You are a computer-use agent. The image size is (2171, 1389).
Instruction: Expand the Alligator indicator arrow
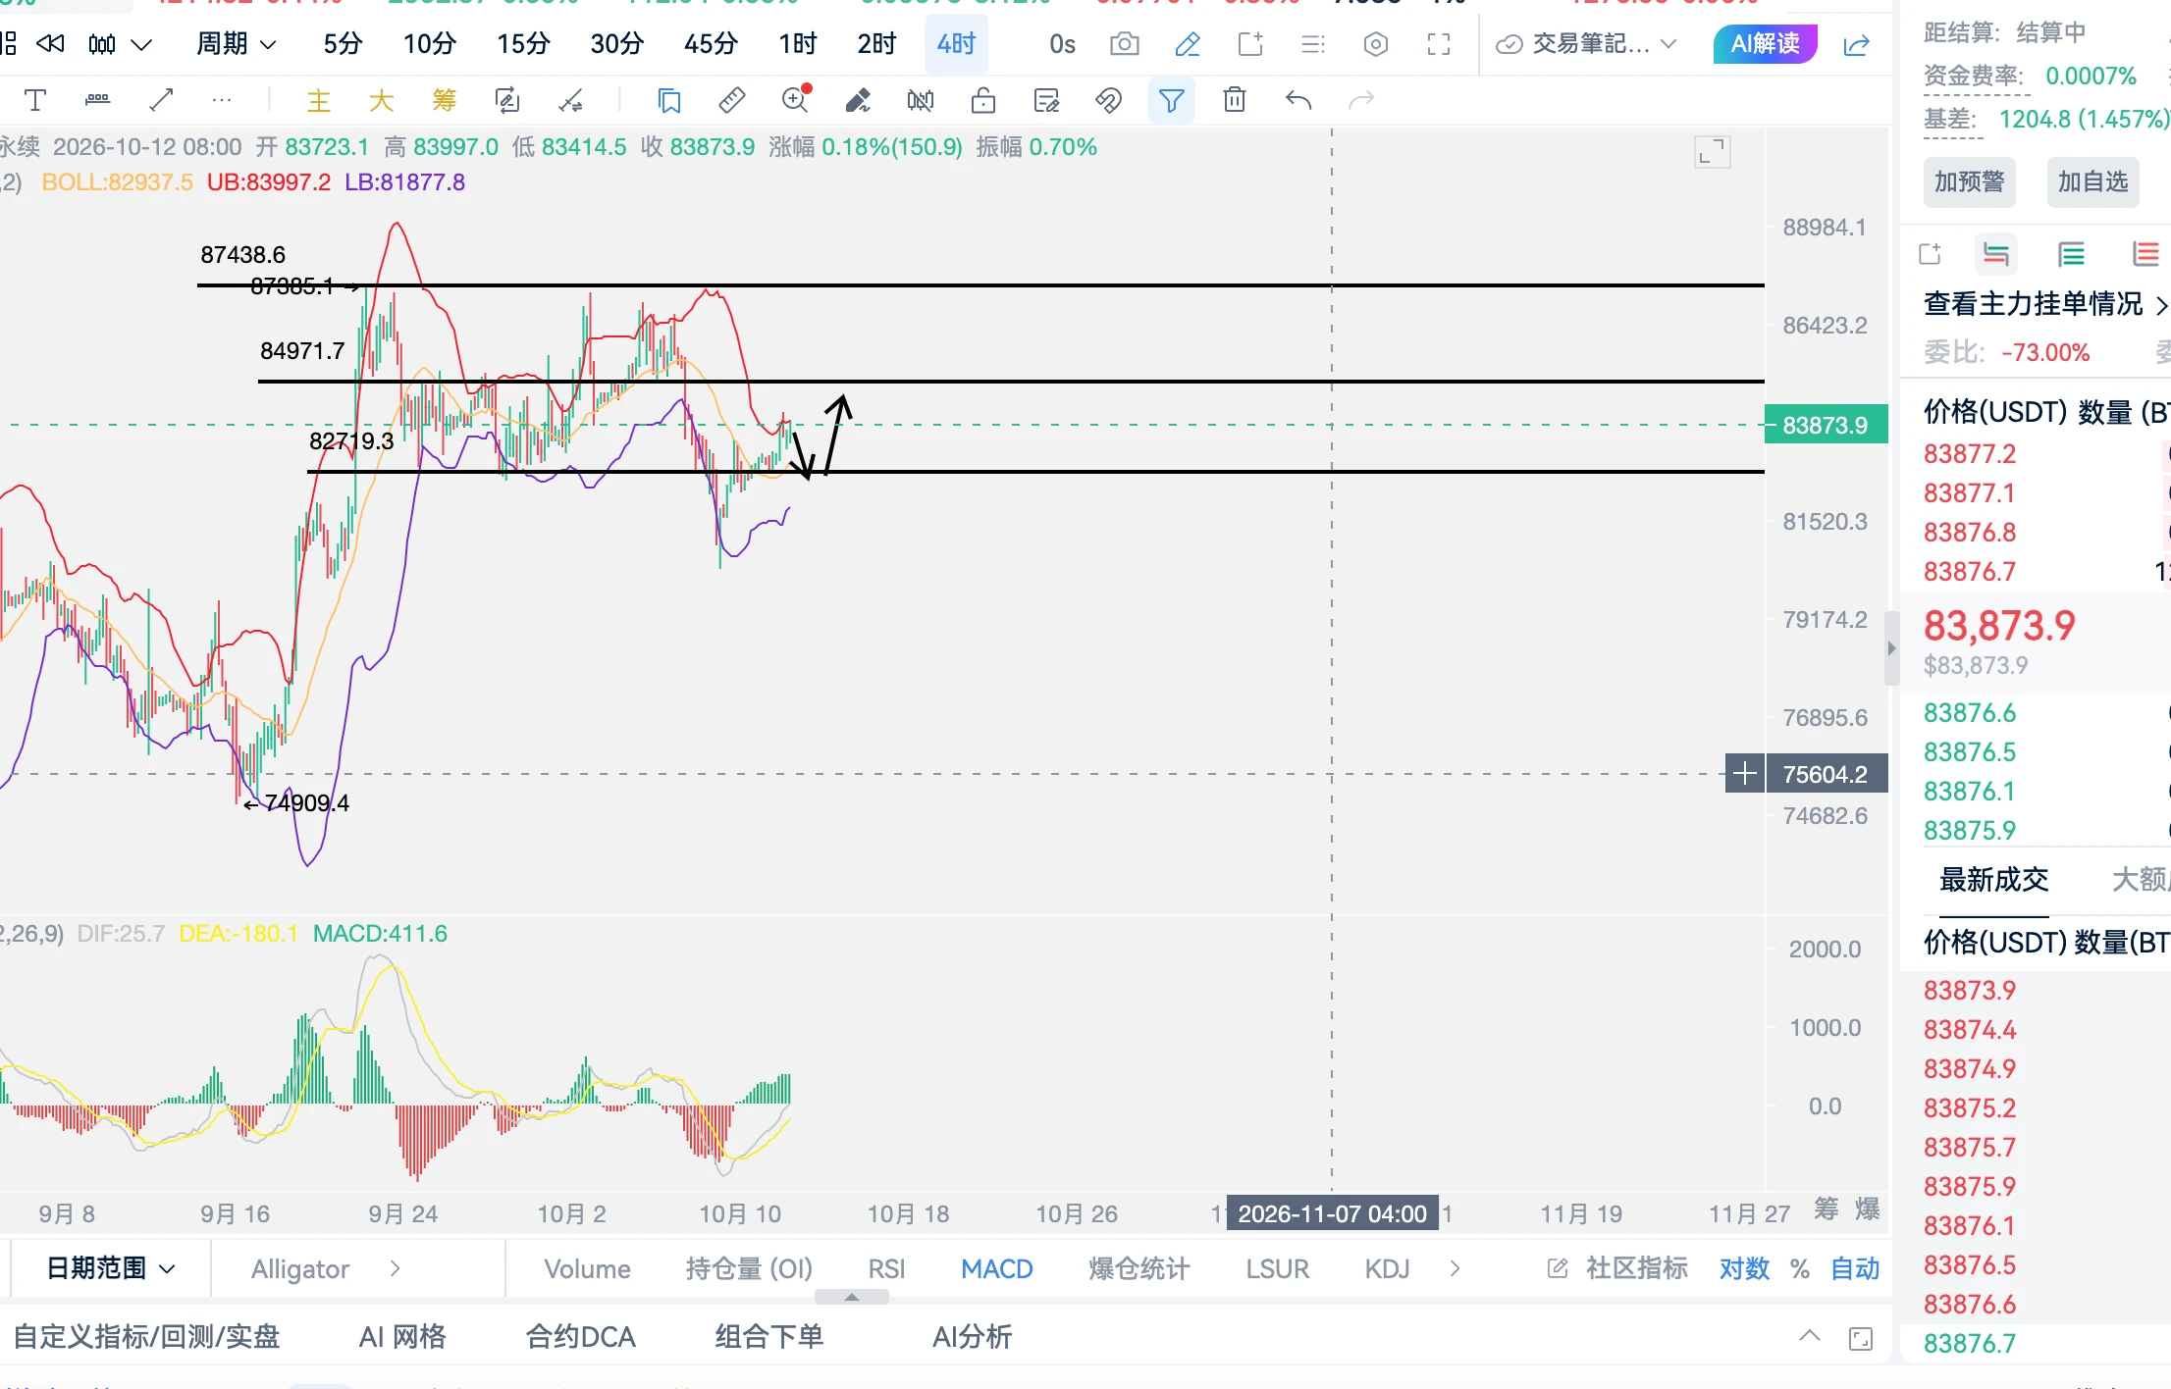[x=395, y=1268]
